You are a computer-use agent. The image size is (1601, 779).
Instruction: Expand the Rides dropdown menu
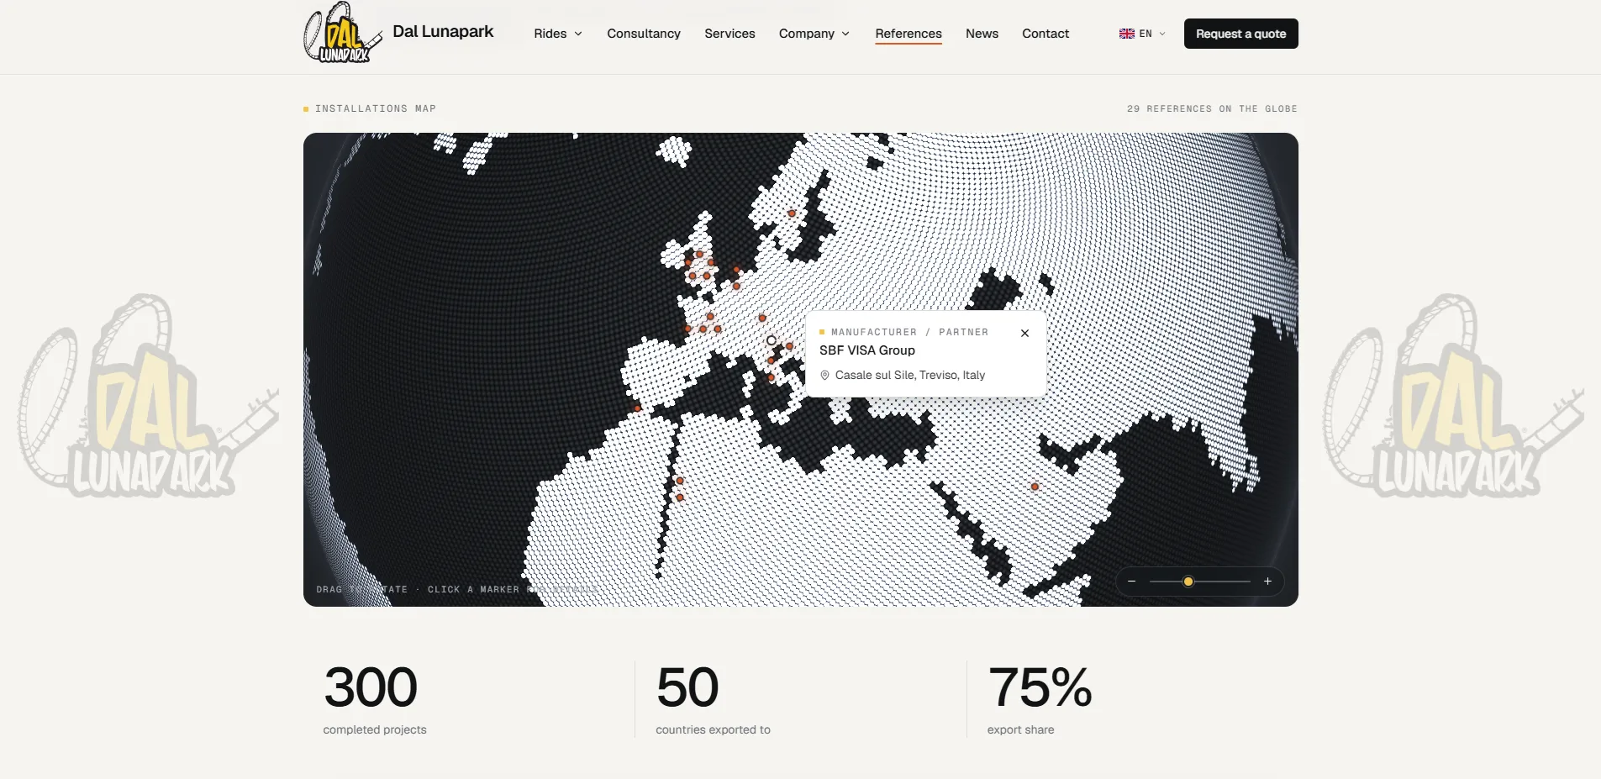coord(558,34)
